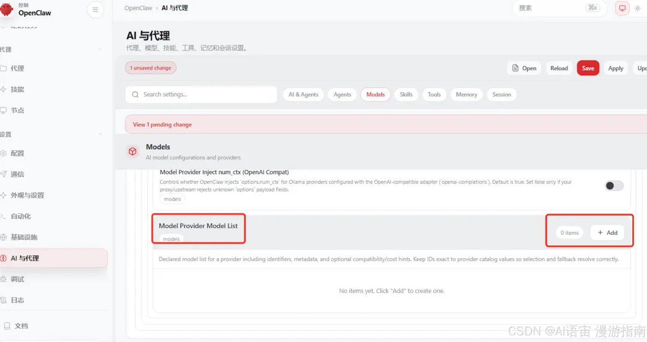The image size is (647, 342).
Task: Switch to the AI & Agents tab
Action: click(x=303, y=95)
